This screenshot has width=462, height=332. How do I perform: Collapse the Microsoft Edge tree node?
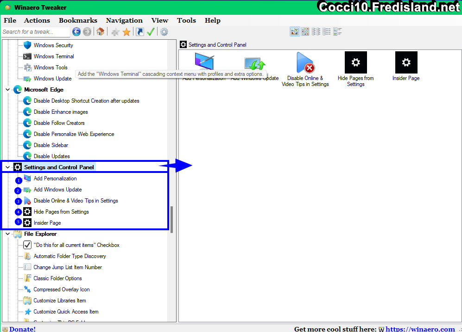click(x=8, y=90)
